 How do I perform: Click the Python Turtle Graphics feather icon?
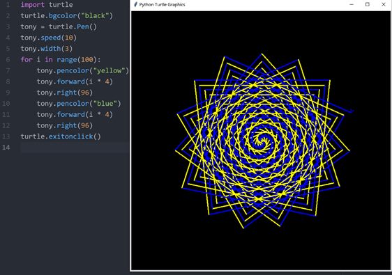[x=135, y=4]
